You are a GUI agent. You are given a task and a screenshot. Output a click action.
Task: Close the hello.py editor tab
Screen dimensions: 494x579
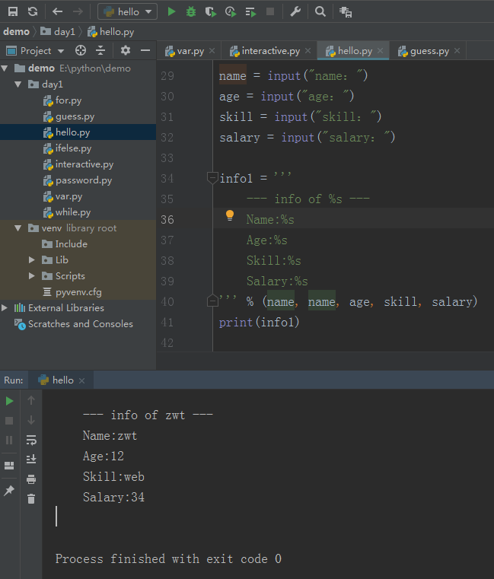tap(380, 50)
